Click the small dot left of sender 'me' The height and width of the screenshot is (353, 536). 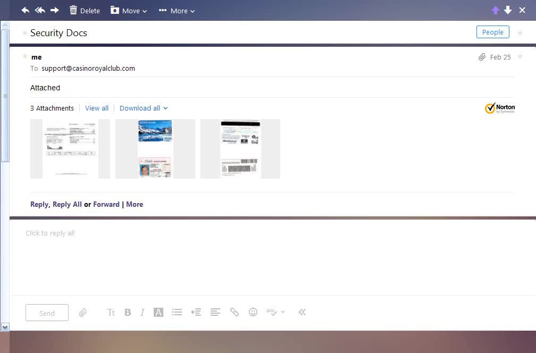pos(24,56)
